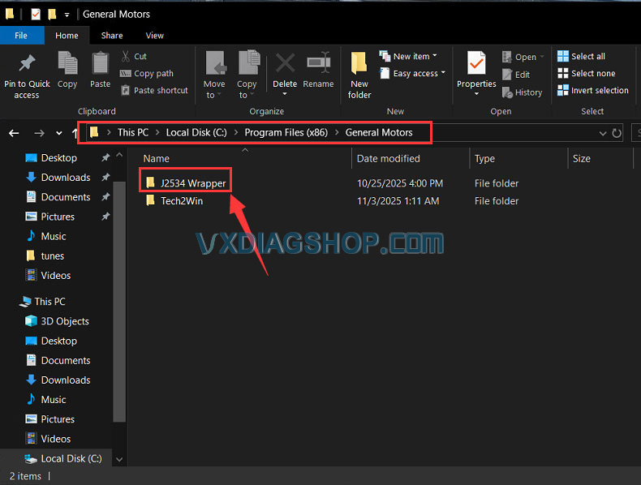
Task: Open the Easy access dropdown
Action: tap(413, 74)
